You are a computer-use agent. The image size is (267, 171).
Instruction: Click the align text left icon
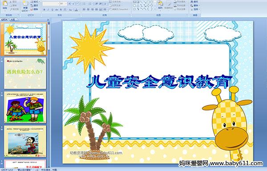pos(84,9)
